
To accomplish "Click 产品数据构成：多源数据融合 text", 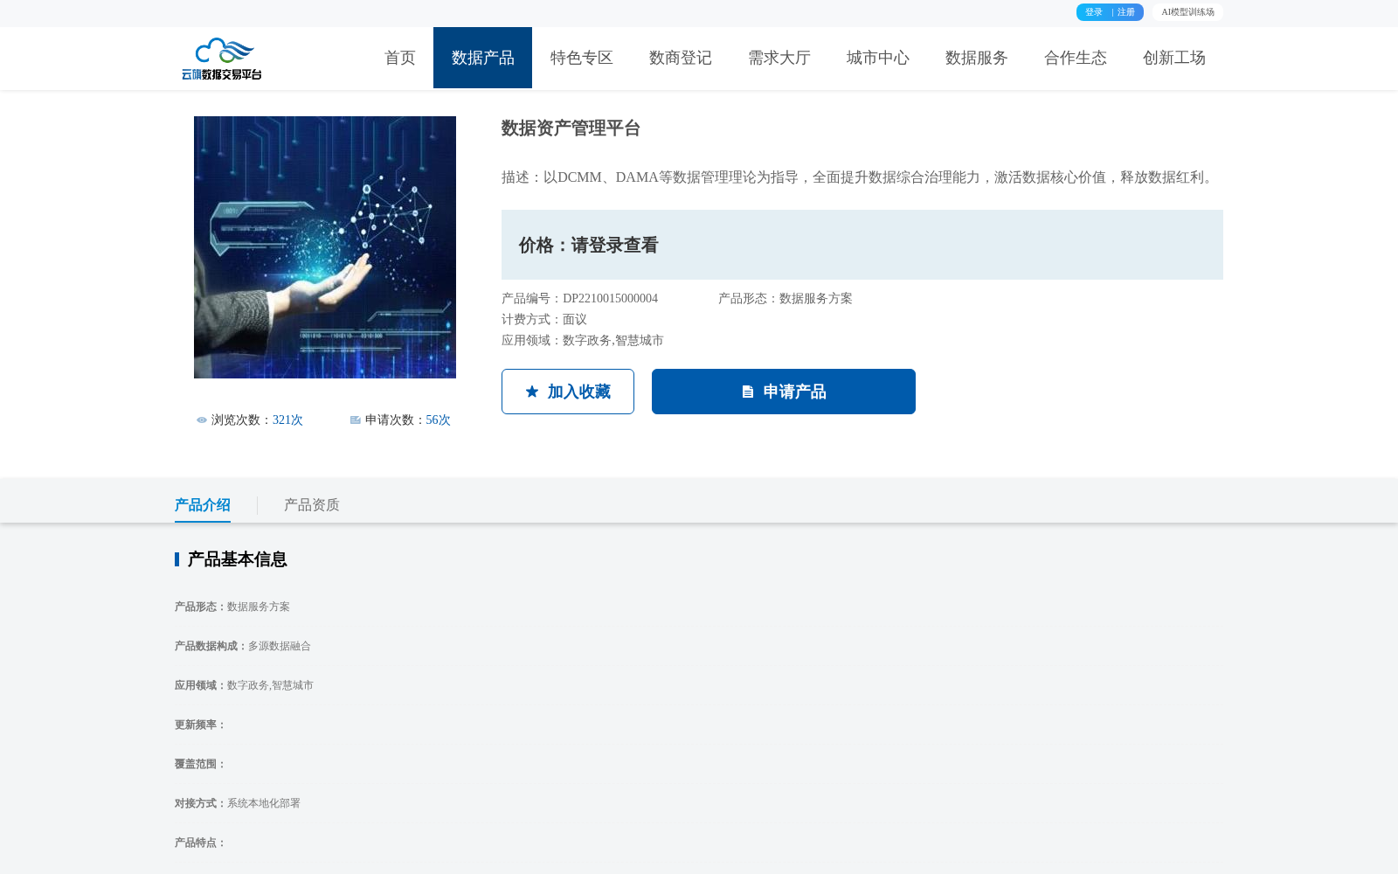I will 243,647.
